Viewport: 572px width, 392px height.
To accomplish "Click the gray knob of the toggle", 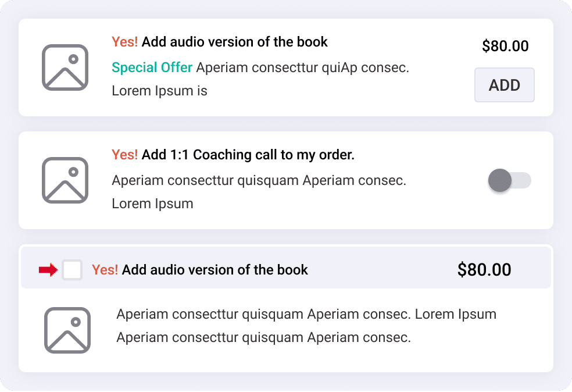I will (x=500, y=180).
